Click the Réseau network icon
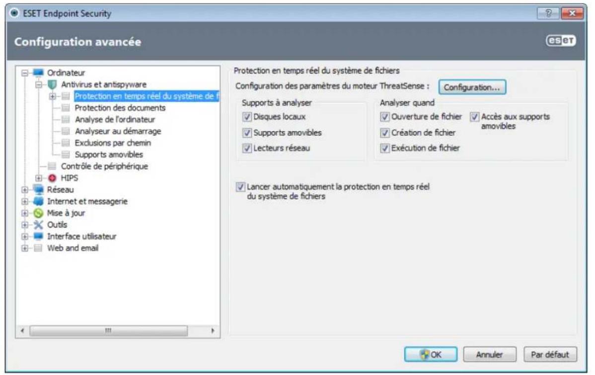This screenshot has width=595, height=375. click(x=38, y=189)
